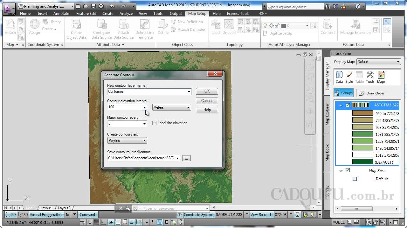Click the Groups button in Task Pane

(x=343, y=93)
